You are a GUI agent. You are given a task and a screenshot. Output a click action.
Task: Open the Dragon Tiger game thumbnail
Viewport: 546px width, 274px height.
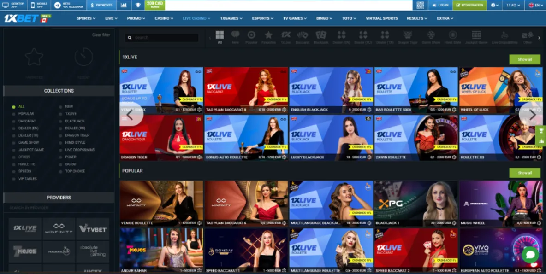(161, 138)
